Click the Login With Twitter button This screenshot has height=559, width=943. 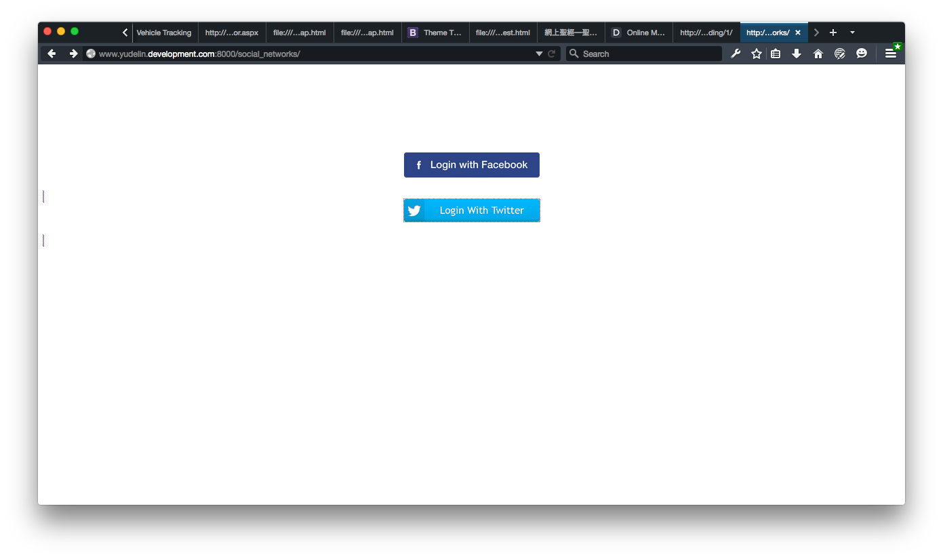(x=472, y=210)
